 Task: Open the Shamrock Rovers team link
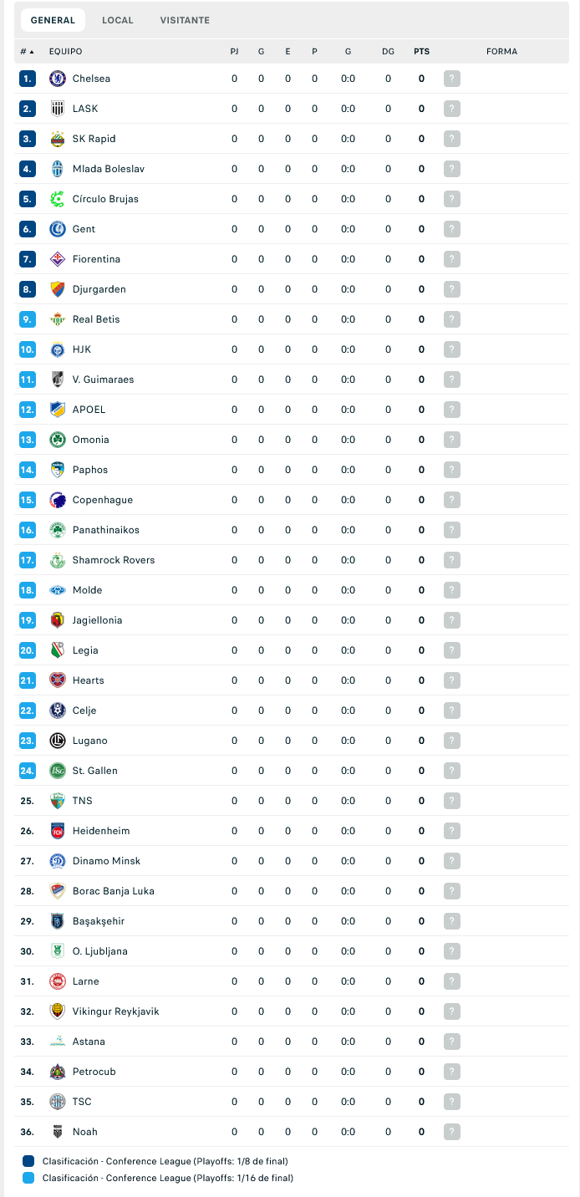[x=114, y=560]
